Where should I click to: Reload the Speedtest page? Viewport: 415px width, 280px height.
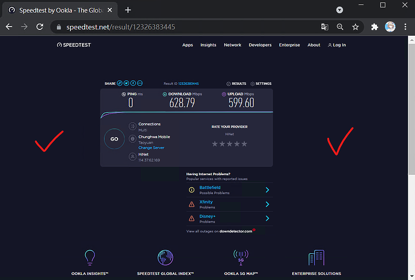click(40, 27)
